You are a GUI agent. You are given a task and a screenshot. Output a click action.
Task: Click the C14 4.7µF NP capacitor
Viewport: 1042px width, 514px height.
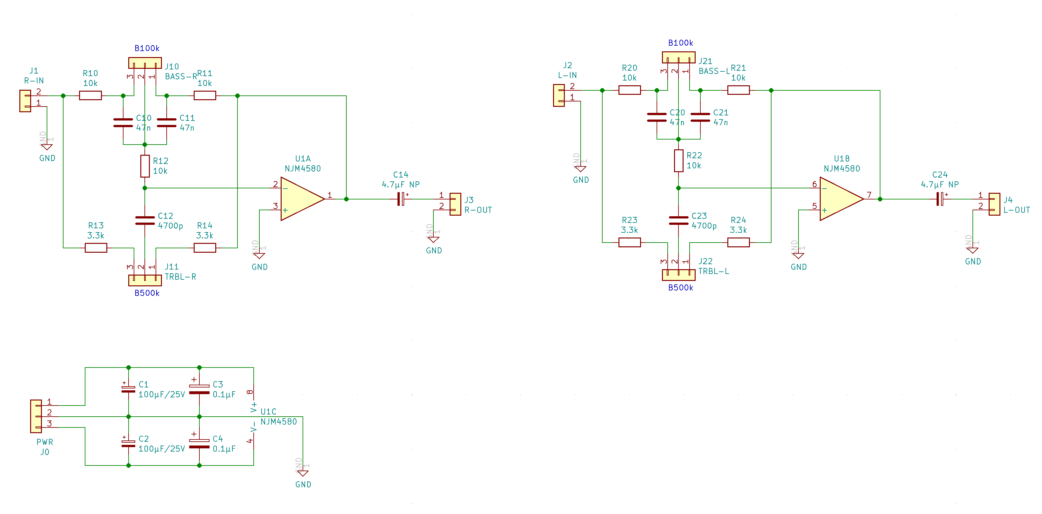coord(400,199)
